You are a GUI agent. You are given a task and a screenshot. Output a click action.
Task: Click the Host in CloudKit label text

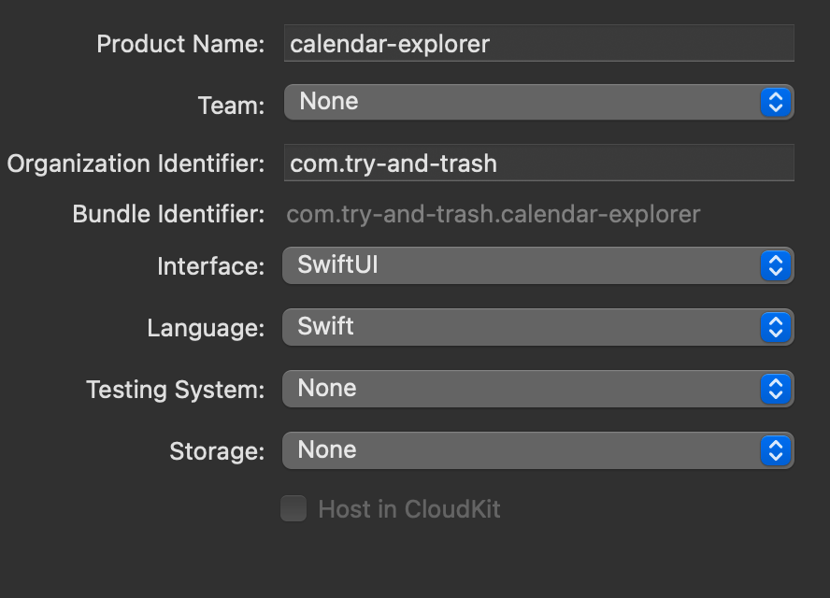point(409,509)
